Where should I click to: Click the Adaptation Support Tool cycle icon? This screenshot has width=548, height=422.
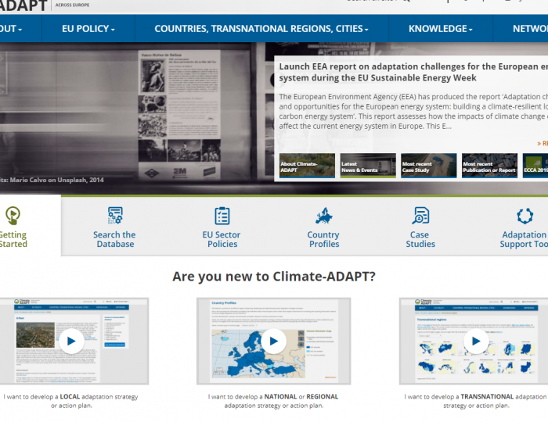tap(525, 216)
